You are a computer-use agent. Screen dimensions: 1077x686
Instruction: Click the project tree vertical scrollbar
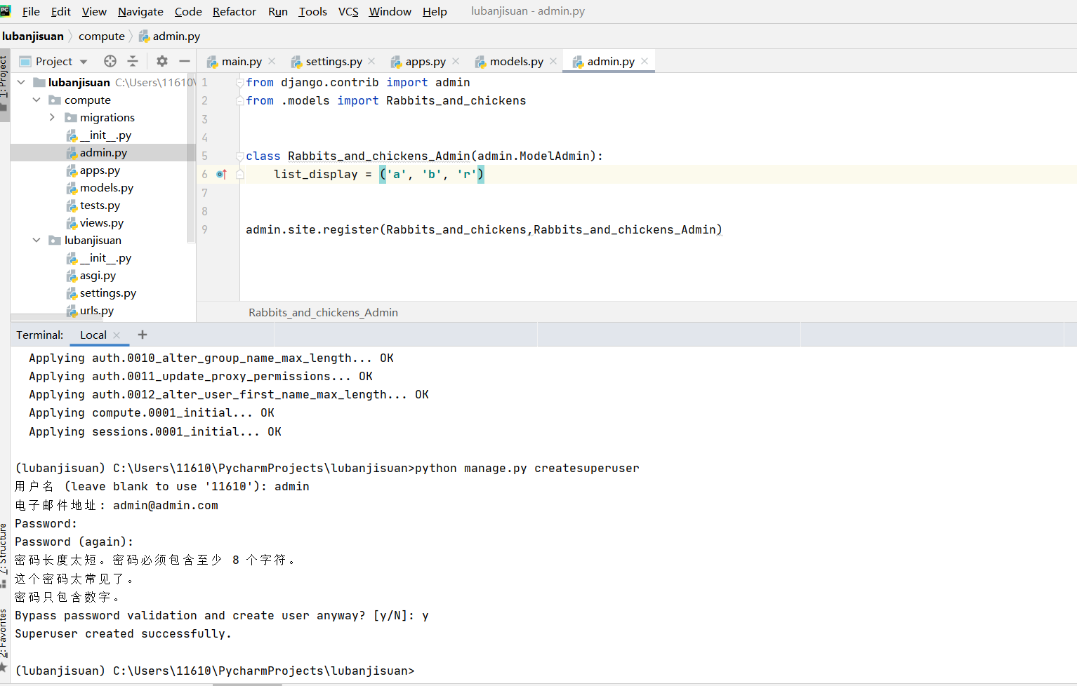coord(191,158)
